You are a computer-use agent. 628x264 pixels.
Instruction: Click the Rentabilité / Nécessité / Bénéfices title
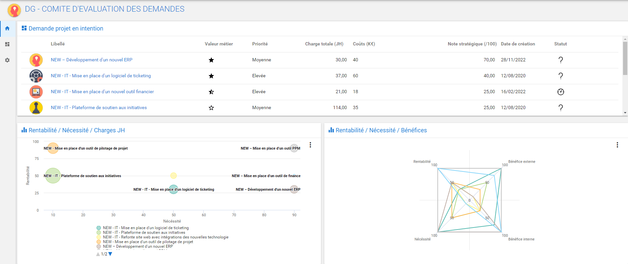point(381,130)
